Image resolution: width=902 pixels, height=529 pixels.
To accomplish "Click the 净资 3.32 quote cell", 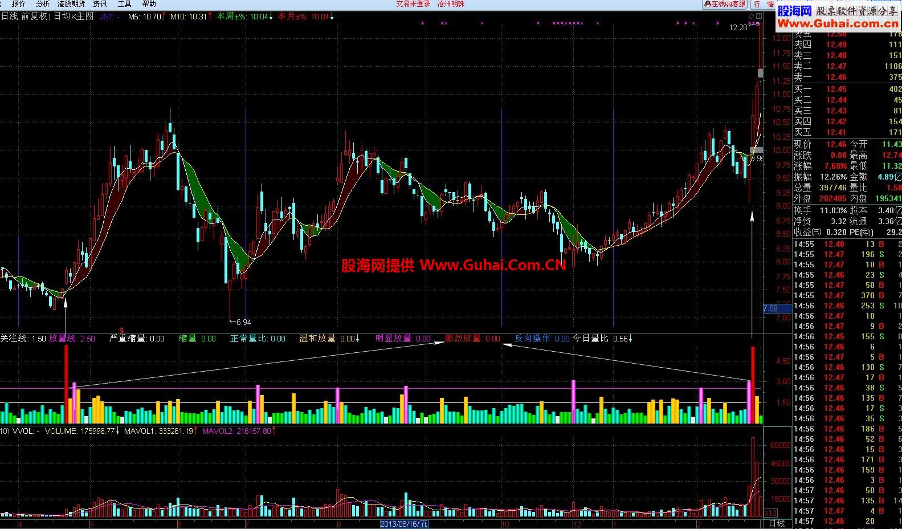I will (x=820, y=221).
